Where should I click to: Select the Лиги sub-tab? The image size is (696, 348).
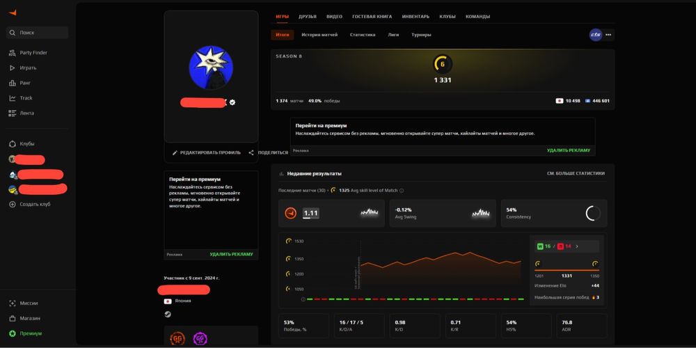(x=393, y=35)
